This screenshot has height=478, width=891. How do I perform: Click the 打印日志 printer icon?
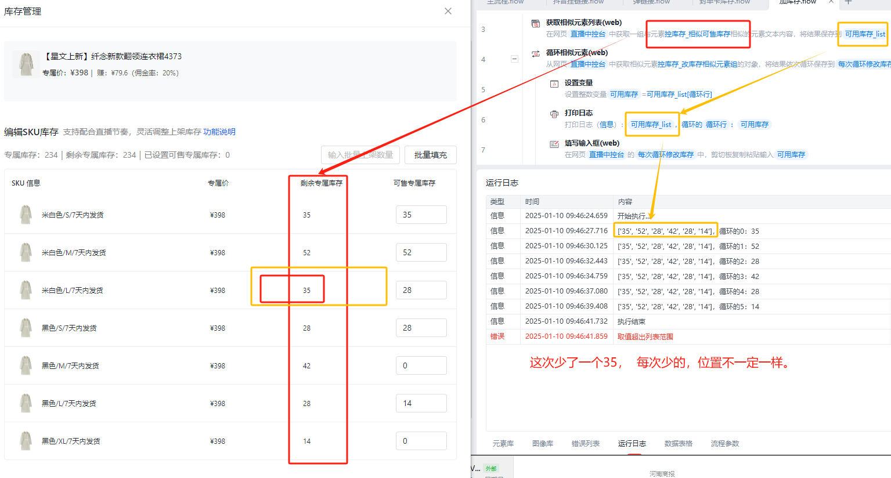pos(554,114)
